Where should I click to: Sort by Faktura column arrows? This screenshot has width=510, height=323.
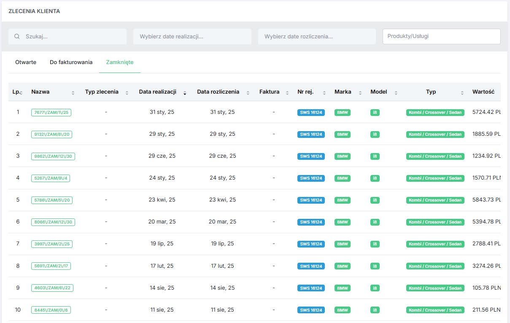(x=287, y=93)
